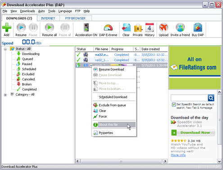
Task: Open the Help menu
Action: pyautogui.click(x=86, y=11)
